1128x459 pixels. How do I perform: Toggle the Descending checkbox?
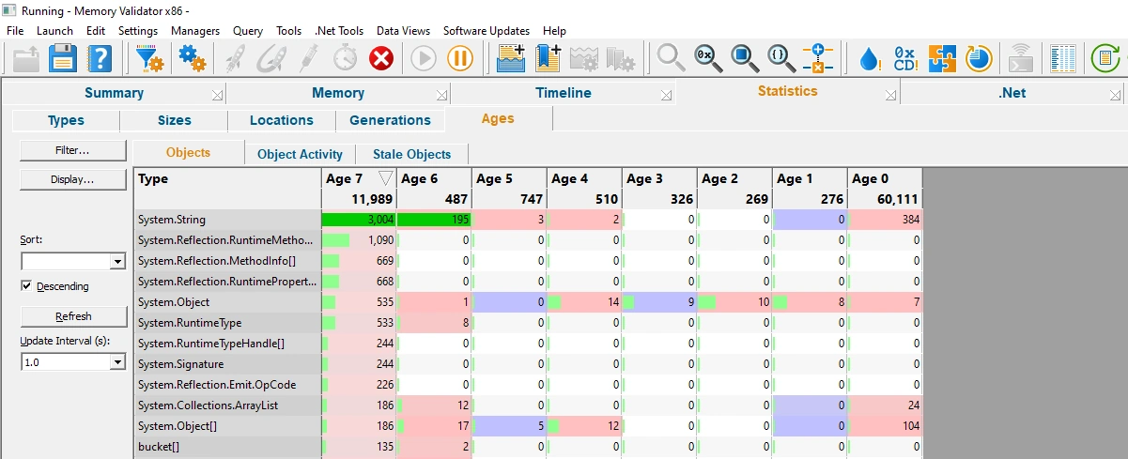click(x=26, y=286)
